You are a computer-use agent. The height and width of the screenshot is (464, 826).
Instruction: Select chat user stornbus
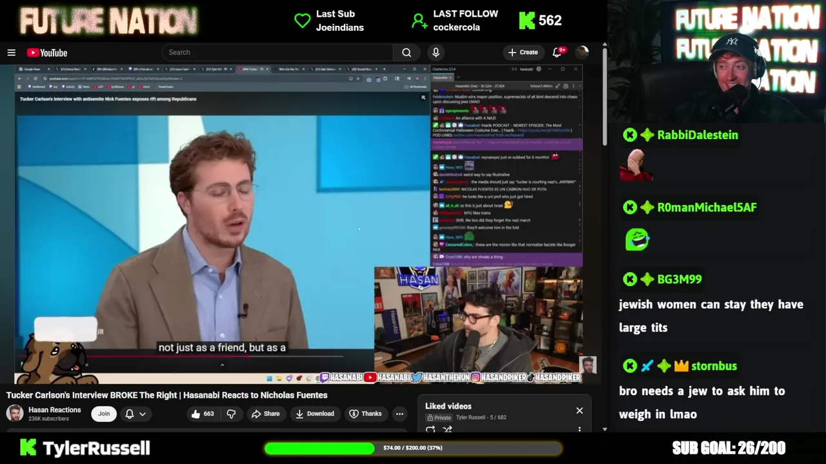pyautogui.click(x=714, y=366)
